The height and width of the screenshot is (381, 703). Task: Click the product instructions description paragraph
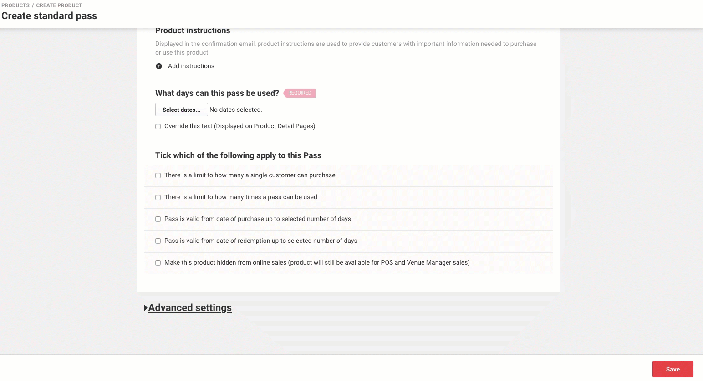click(346, 48)
